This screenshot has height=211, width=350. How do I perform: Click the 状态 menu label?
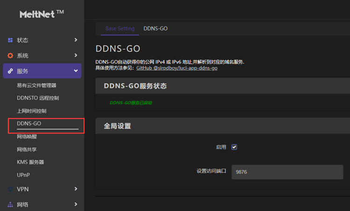pos(22,40)
